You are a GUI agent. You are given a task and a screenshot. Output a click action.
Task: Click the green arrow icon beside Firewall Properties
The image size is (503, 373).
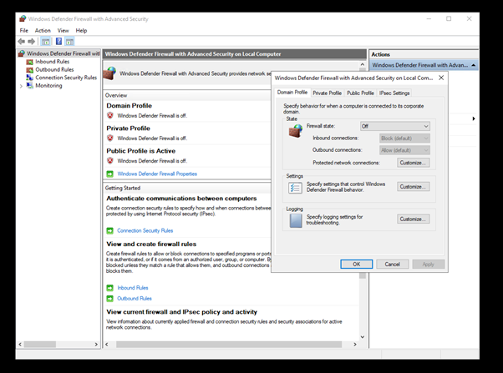coord(110,174)
